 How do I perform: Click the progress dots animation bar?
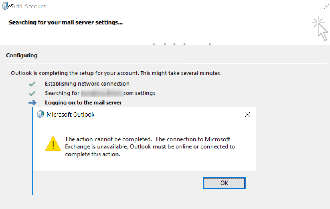(182, 44)
